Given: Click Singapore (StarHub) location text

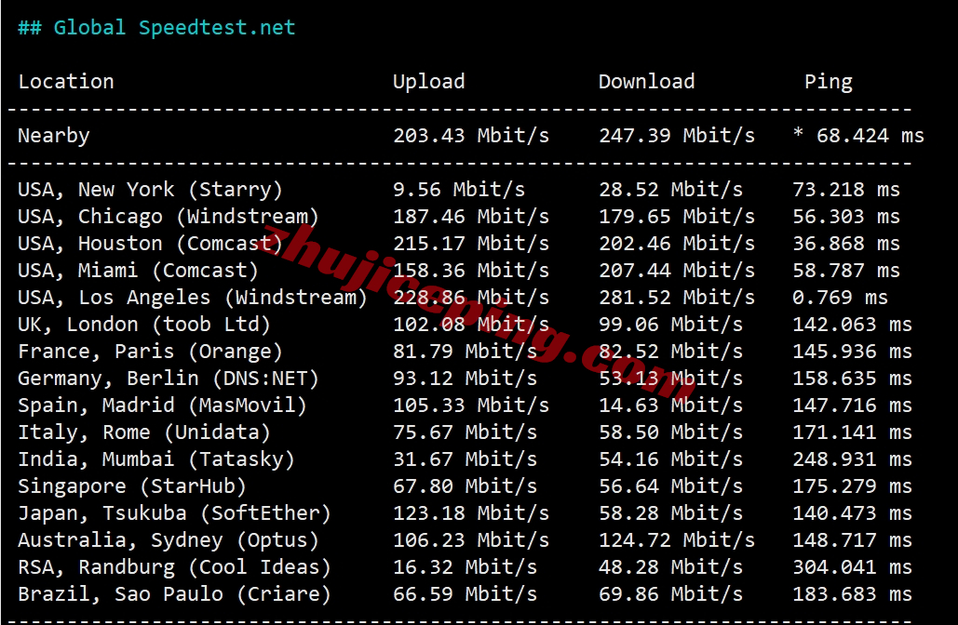Looking at the screenshot, I should pyautogui.click(x=132, y=486).
